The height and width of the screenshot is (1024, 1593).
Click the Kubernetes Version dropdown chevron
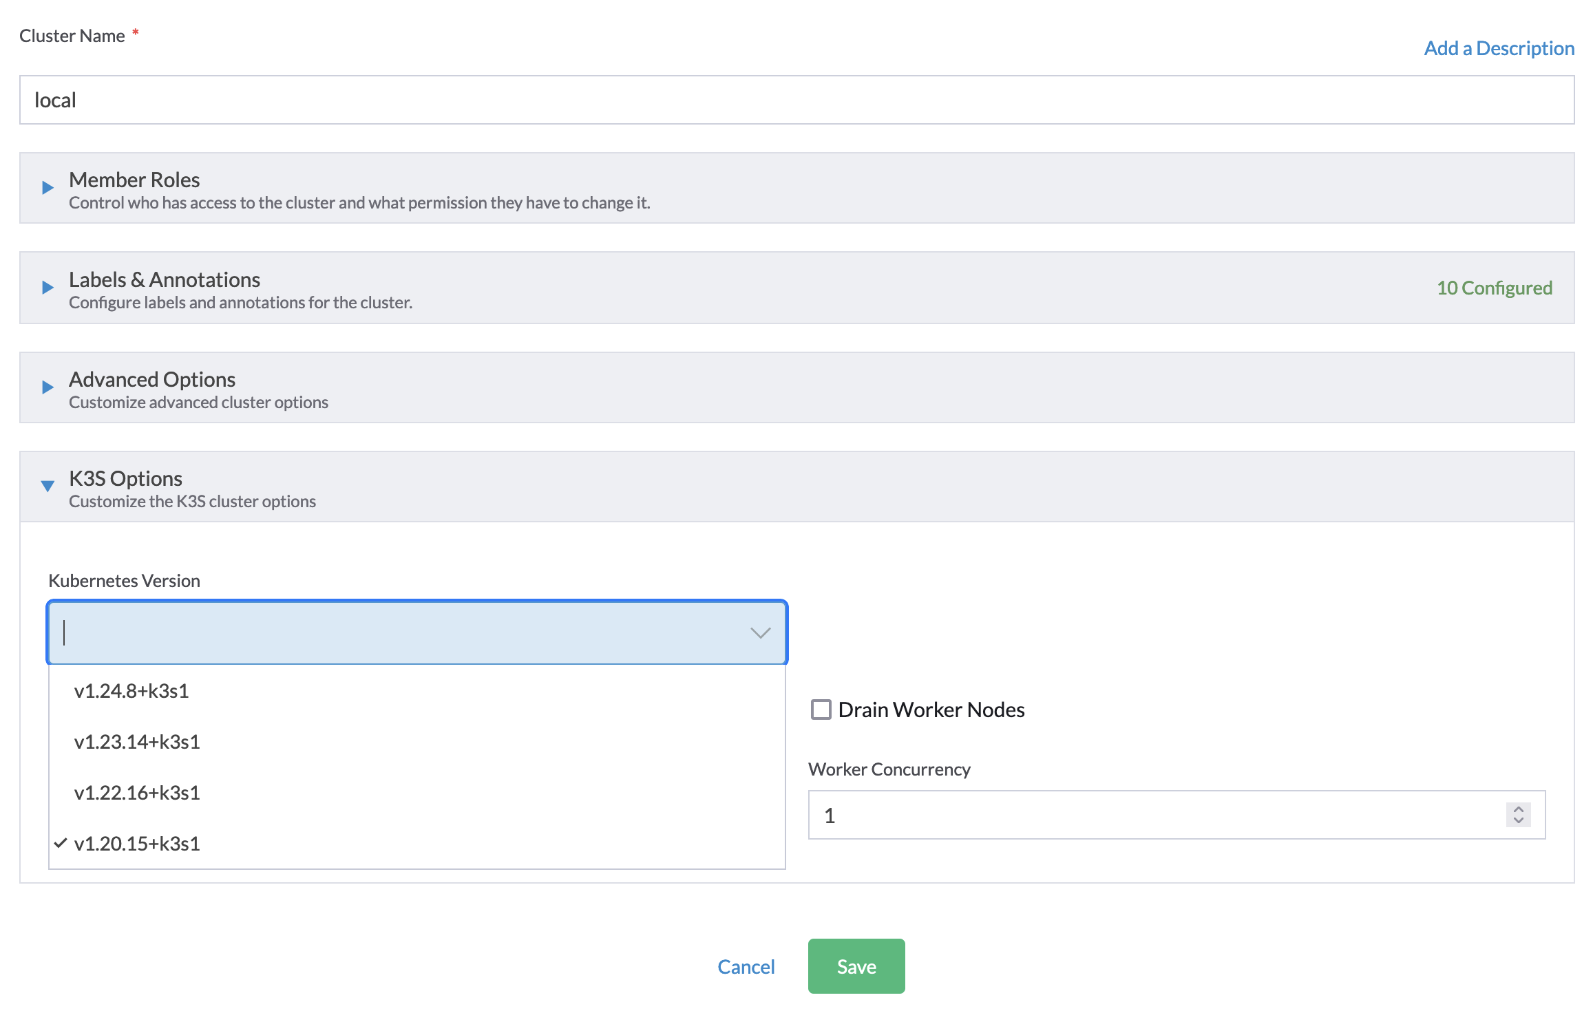point(760,632)
